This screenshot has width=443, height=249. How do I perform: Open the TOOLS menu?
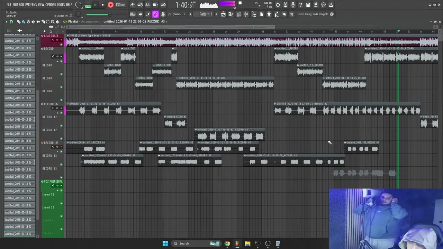coord(61,5)
